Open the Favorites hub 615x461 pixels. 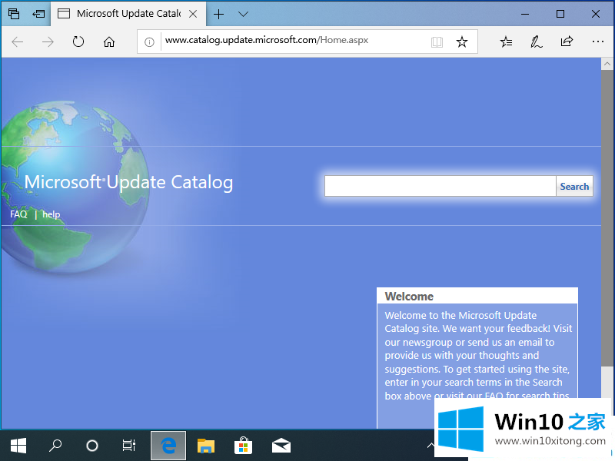click(x=506, y=41)
